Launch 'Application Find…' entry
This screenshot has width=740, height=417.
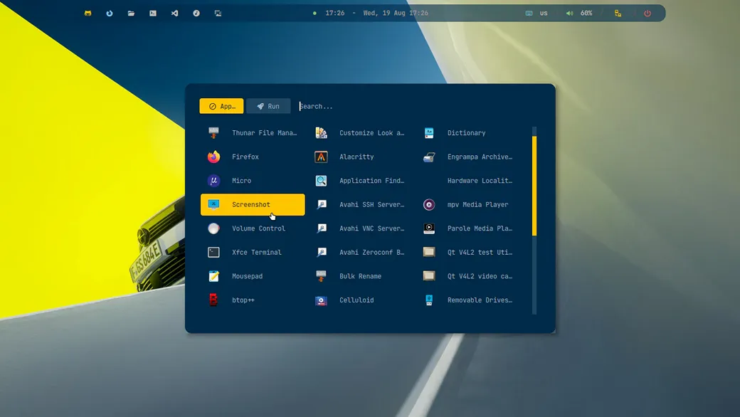click(360, 181)
